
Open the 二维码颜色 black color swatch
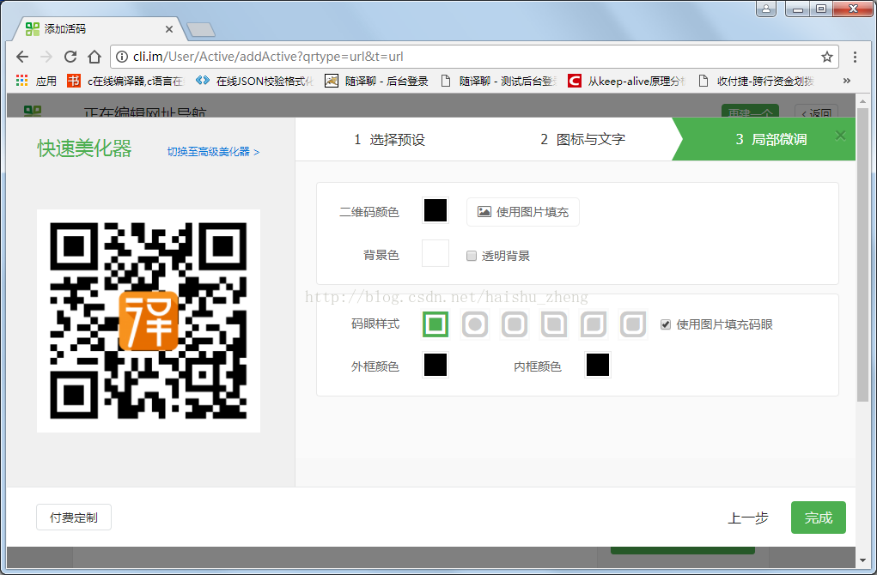[x=435, y=210]
